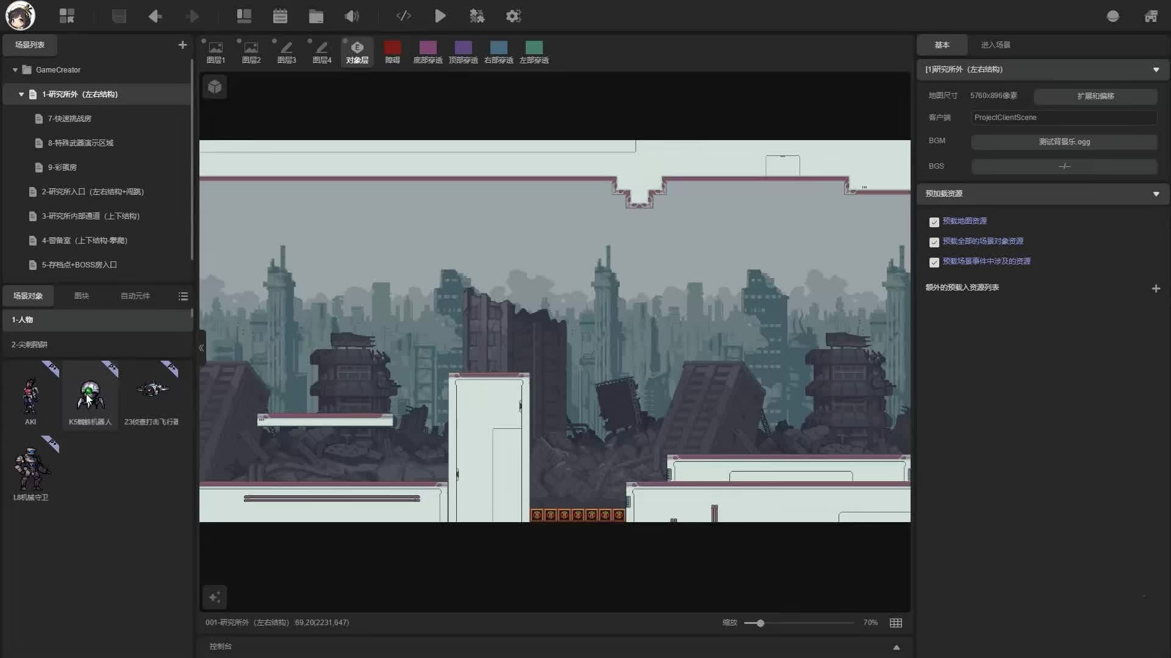The height and width of the screenshot is (658, 1171).
Task: Collapse the 预加载资源 section
Action: click(x=1156, y=194)
